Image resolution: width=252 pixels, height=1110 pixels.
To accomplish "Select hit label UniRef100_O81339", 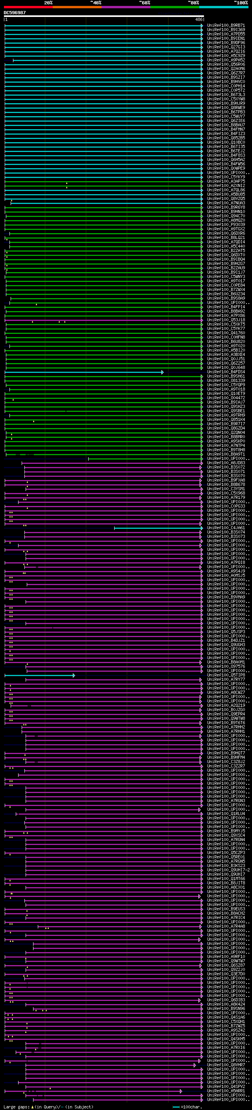I will [226, 380].
